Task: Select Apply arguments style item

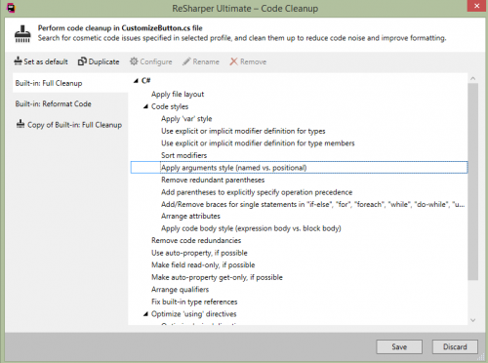Action: pos(299,168)
